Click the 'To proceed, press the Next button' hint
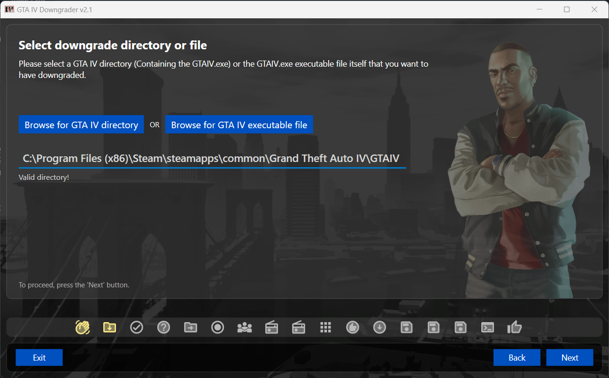This screenshot has height=378, width=609. point(74,285)
